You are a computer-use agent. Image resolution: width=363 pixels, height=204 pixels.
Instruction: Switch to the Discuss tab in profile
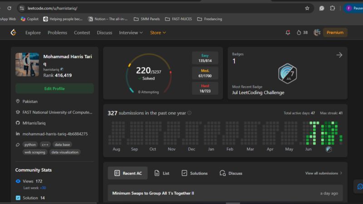click(231, 173)
